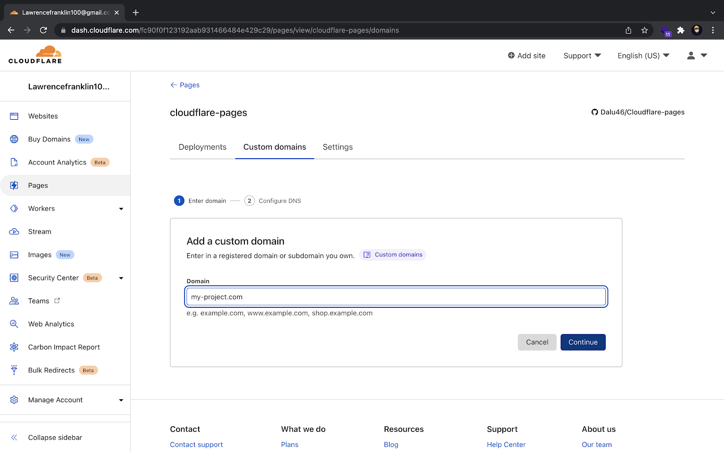This screenshot has height=452, width=724.
Task: Open the user profile dropdown
Action: click(x=697, y=56)
